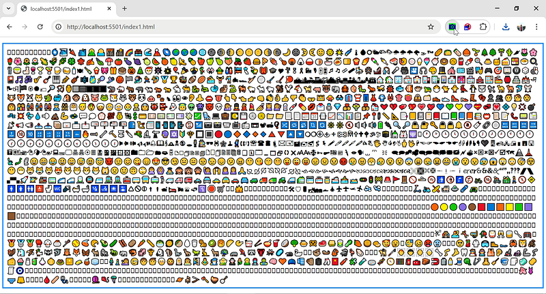
Task: Select the red mushroom emoji
Action: [109, 61]
